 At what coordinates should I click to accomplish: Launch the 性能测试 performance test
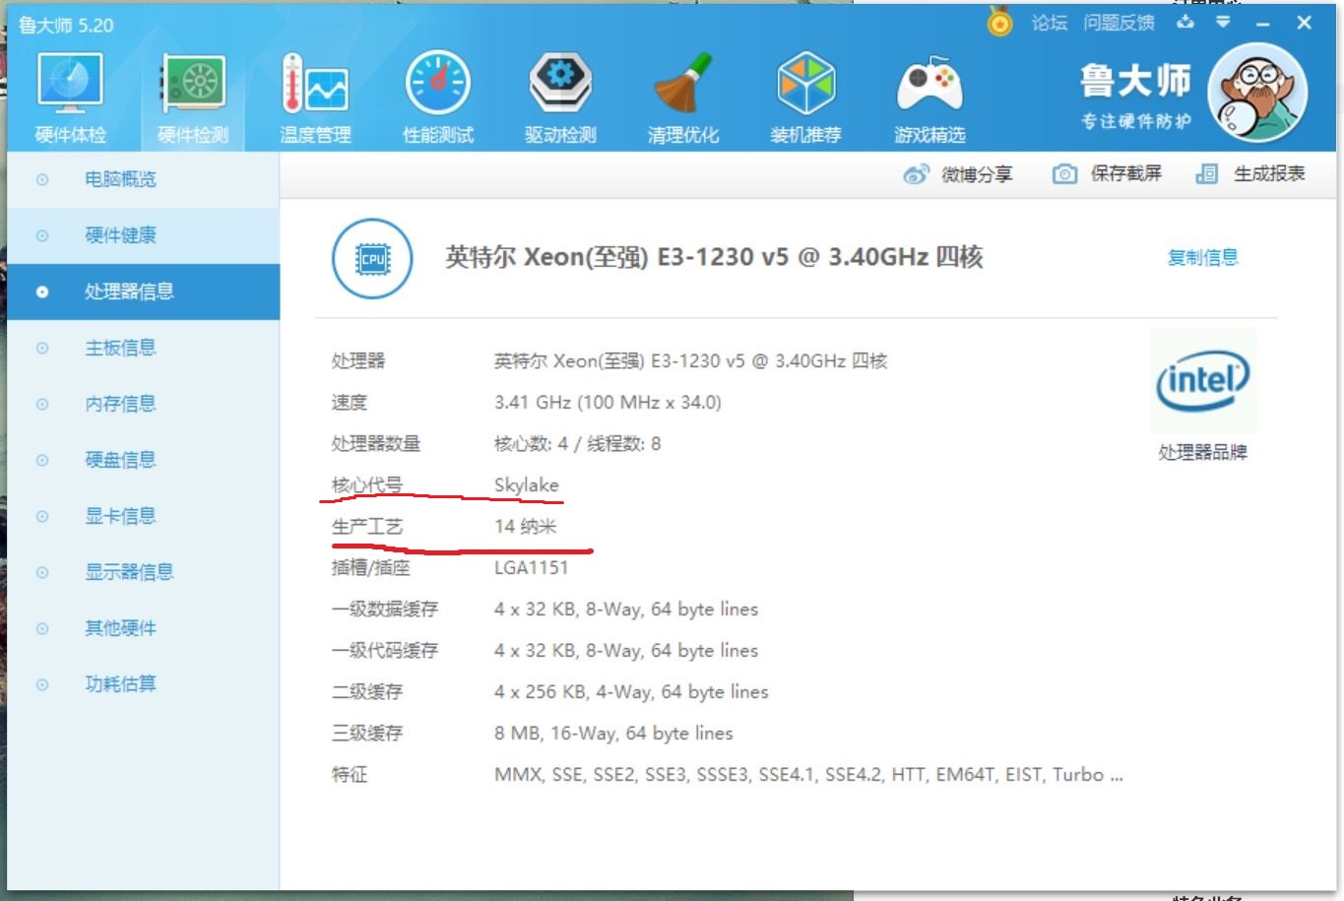coord(437,94)
